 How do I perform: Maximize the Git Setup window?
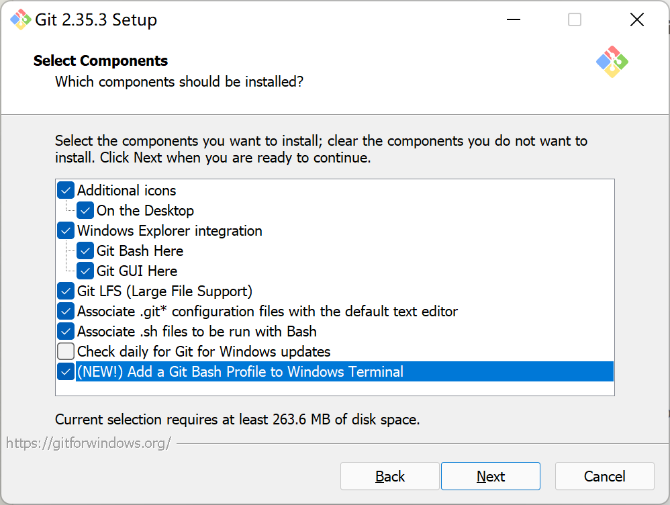(x=575, y=20)
